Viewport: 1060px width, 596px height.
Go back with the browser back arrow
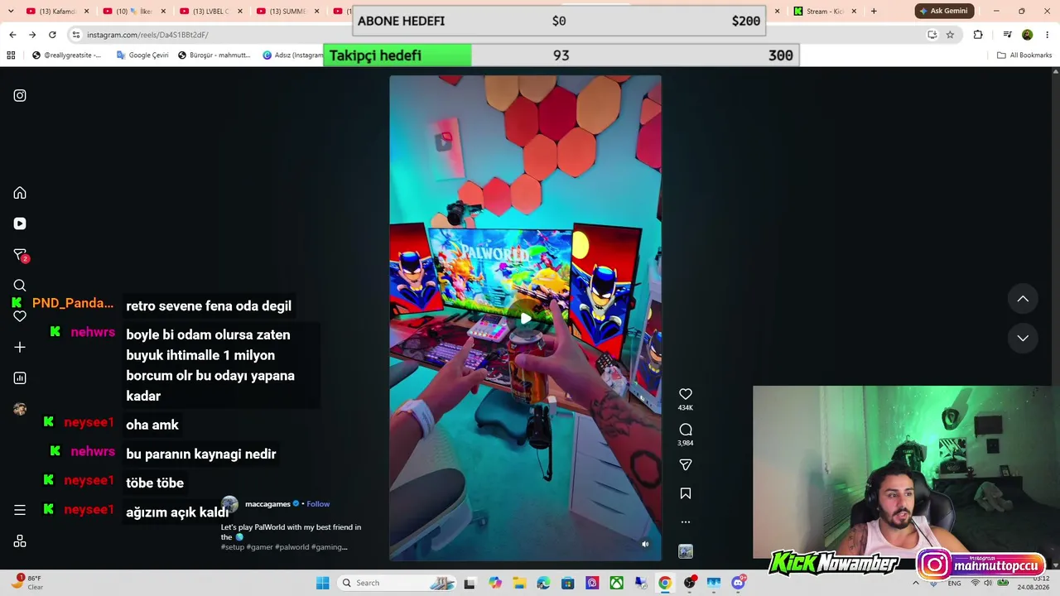click(x=12, y=35)
